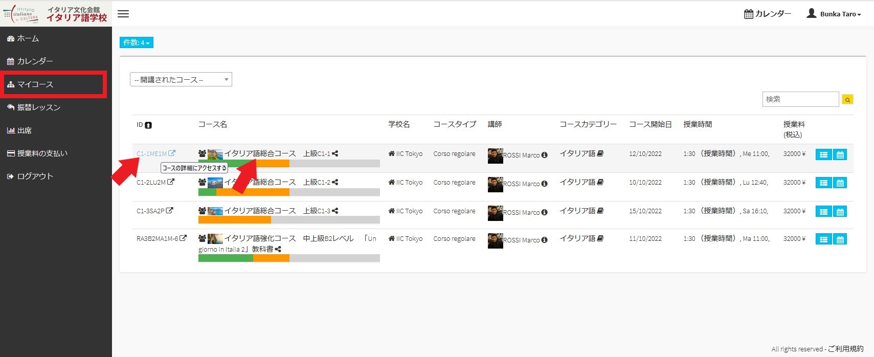Image resolution: width=874 pixels, height=357 pixels.
Task: Open list details icon for C1-1ME1M row
Action: (823, 154)
